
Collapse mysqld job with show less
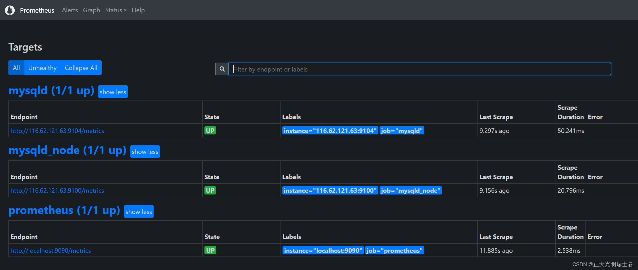coord(113,92)
